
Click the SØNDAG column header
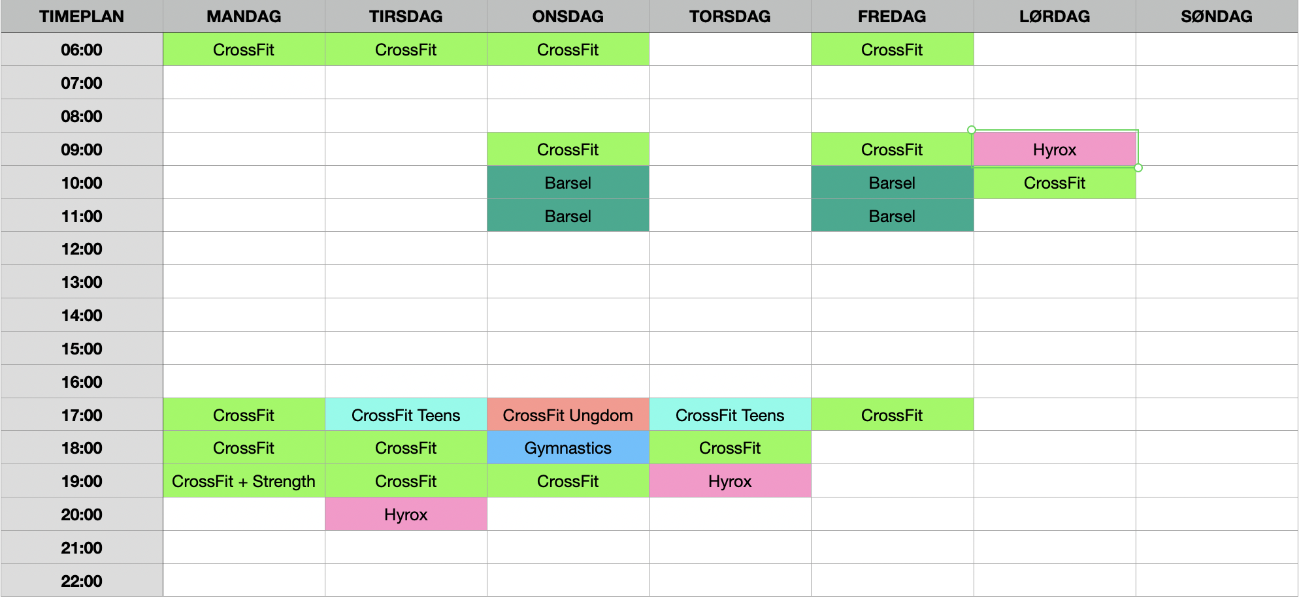1217,16
